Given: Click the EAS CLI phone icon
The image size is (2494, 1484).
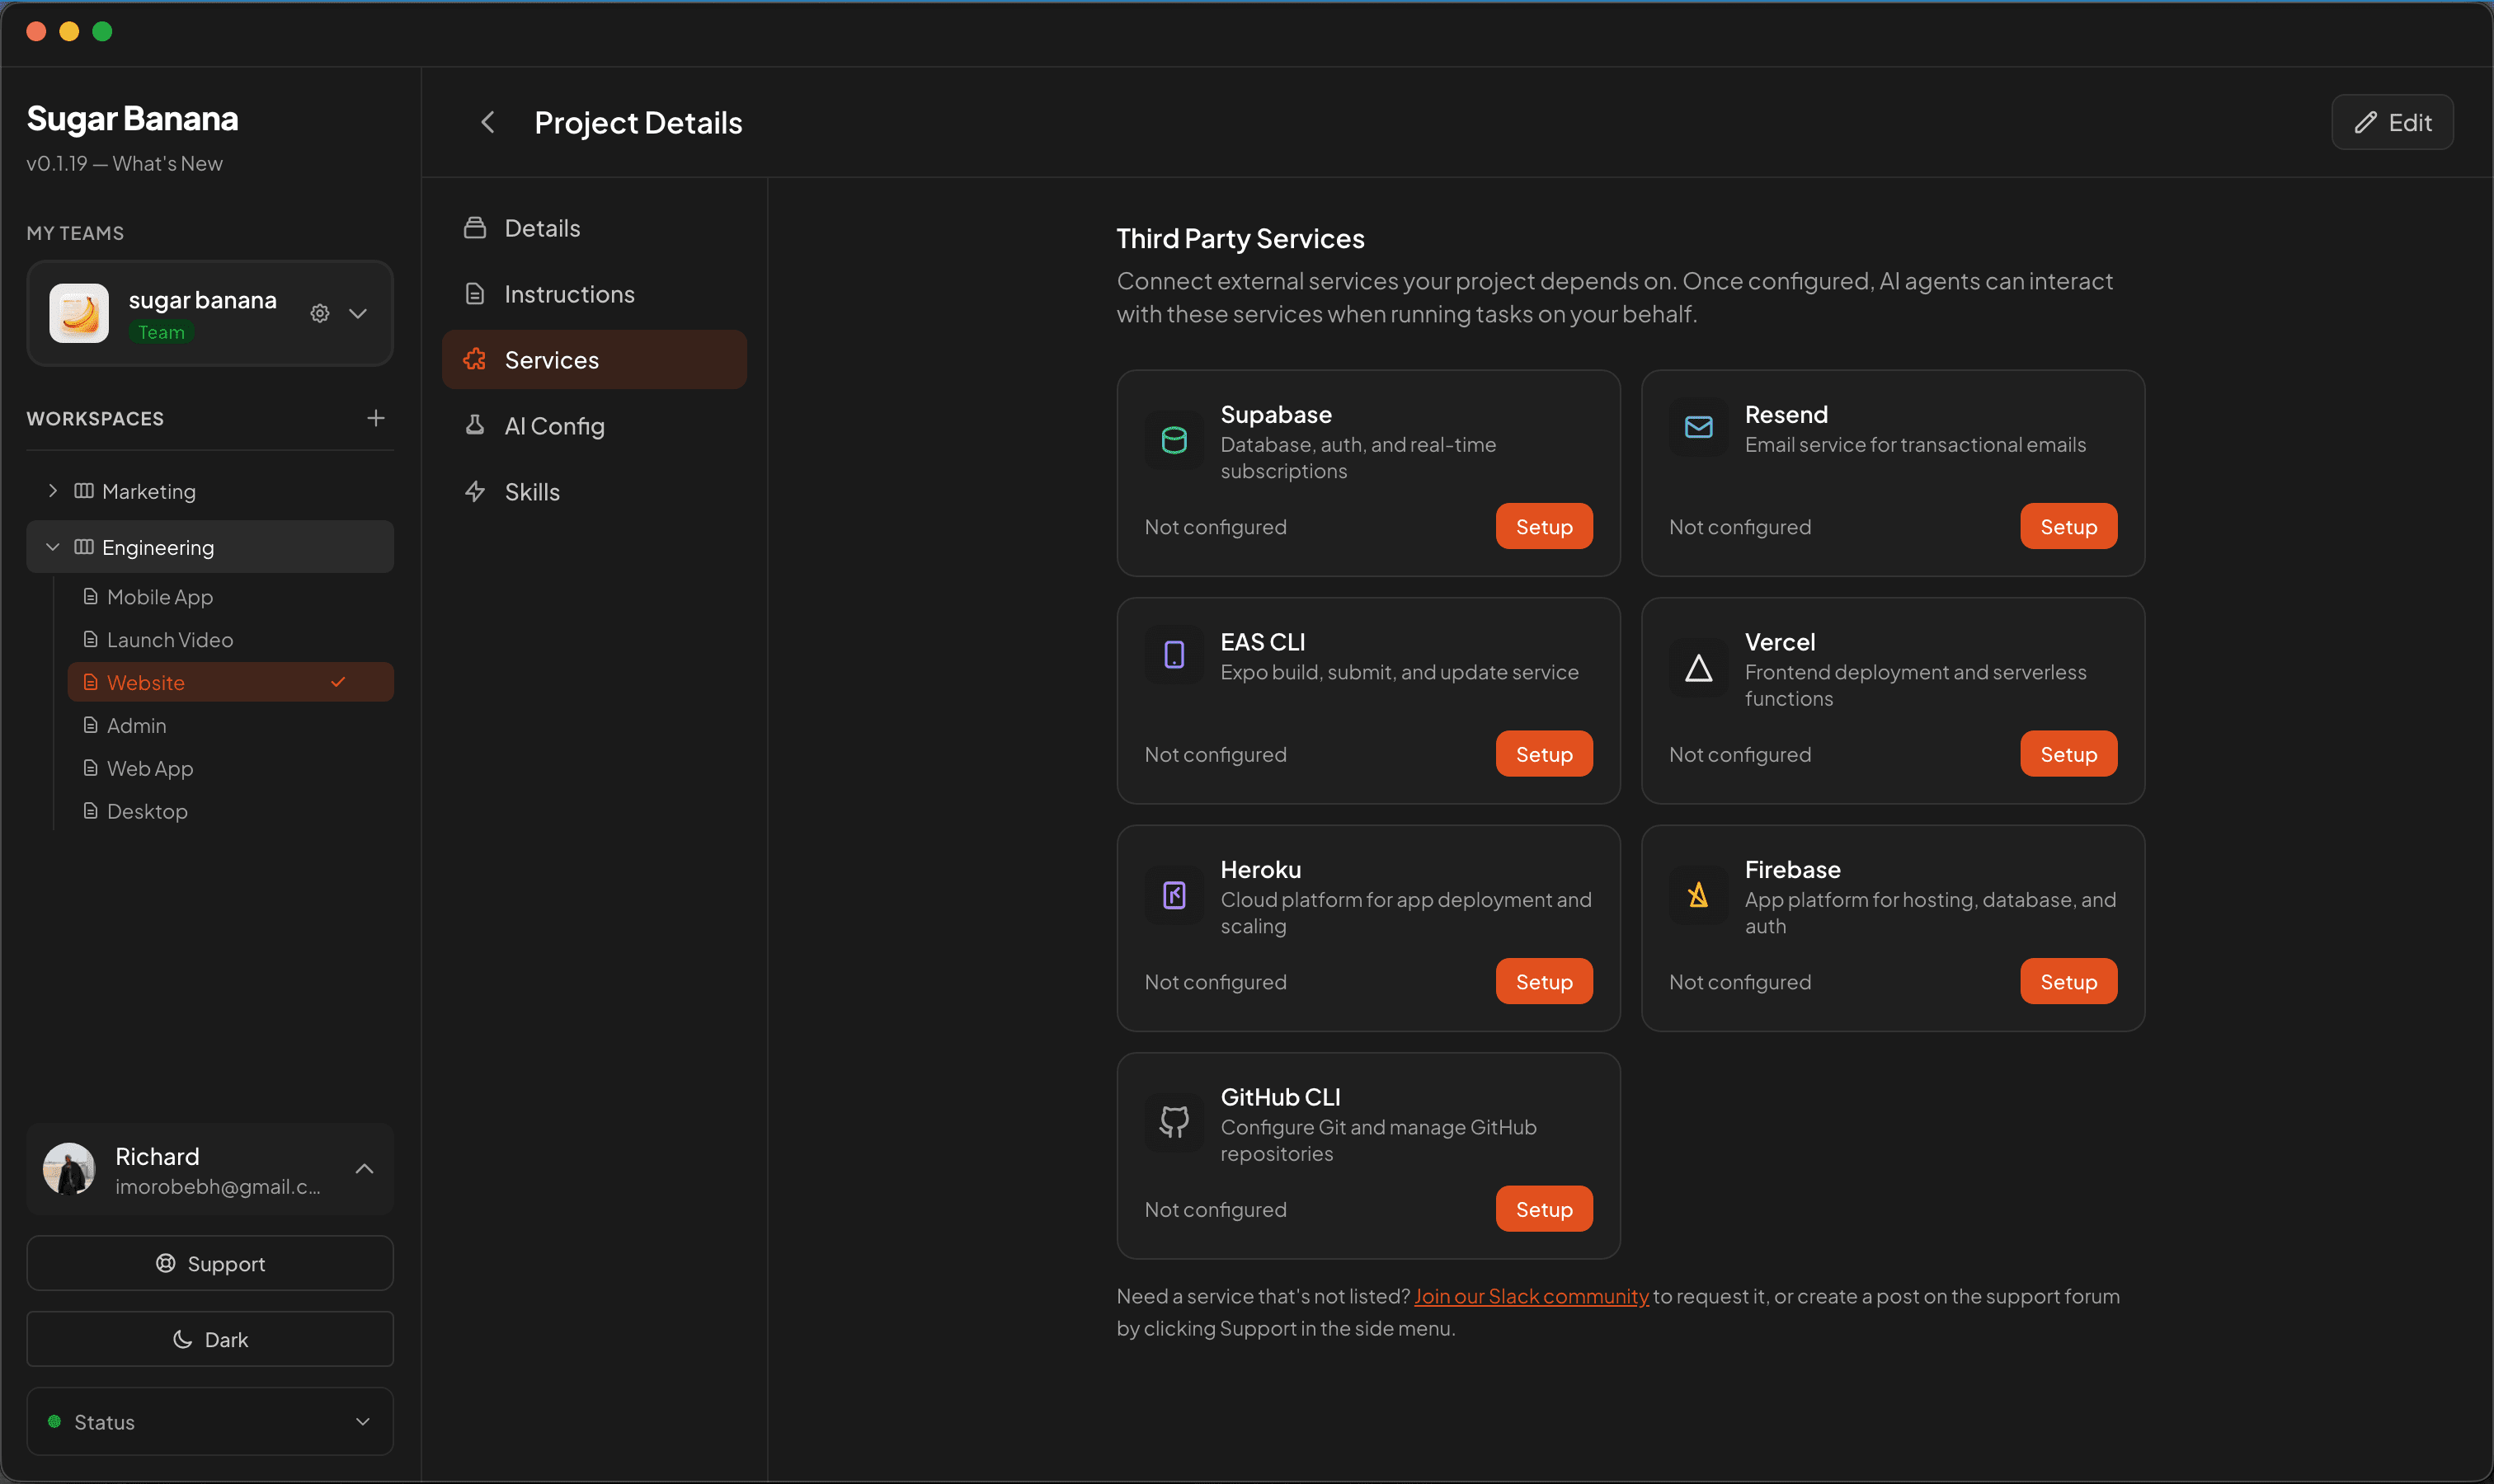Looking at the screenshot, I should 1174,655.
